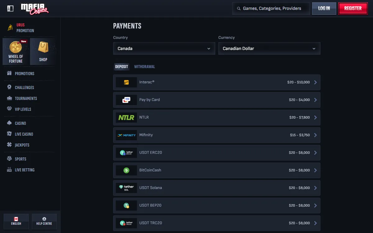Click the NTLR $20 - $7,800 limit
373x233 pixels.
click(x=299, y=117)
